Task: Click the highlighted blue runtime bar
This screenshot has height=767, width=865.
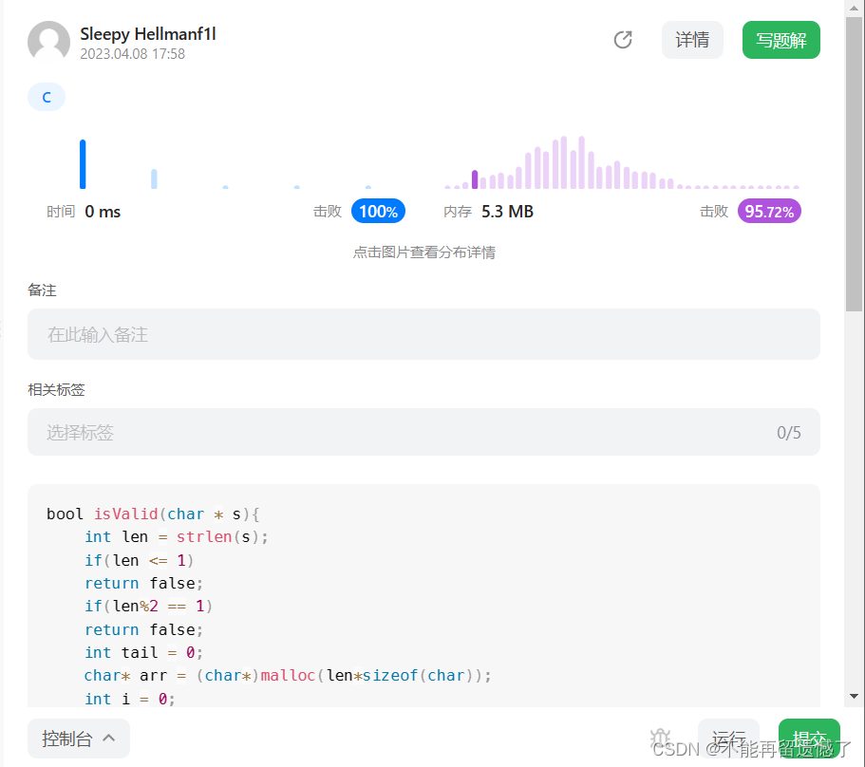Action: tap(83, 164)
